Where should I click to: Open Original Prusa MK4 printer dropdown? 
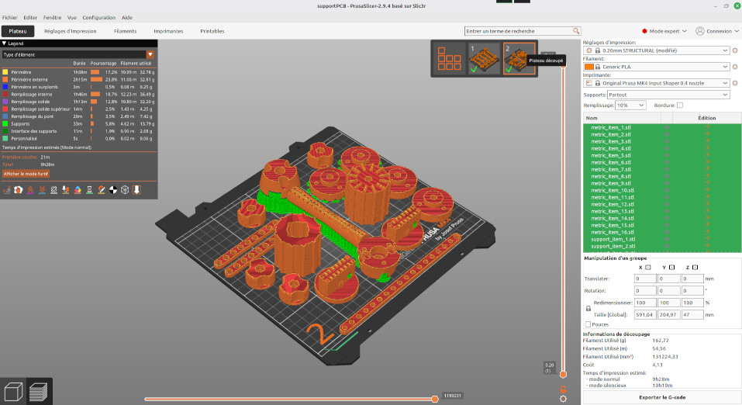[657, 83]
